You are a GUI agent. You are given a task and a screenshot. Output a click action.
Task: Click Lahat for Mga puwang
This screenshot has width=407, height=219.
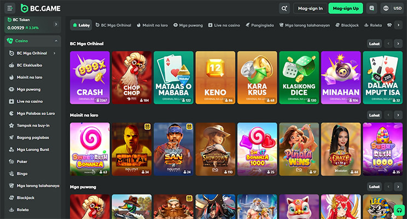tap(374, 187)
